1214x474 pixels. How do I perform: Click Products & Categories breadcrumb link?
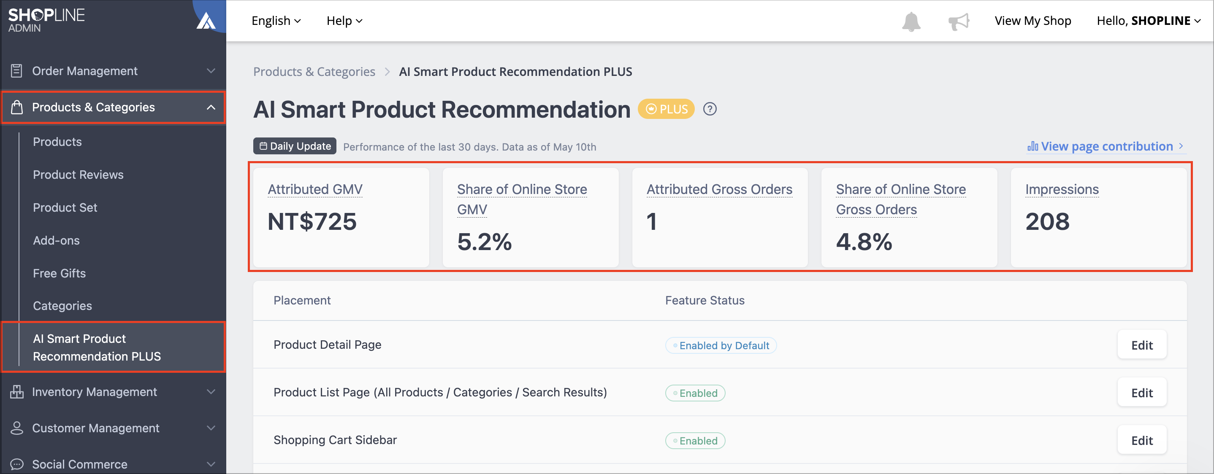click(x=314, y=72)
